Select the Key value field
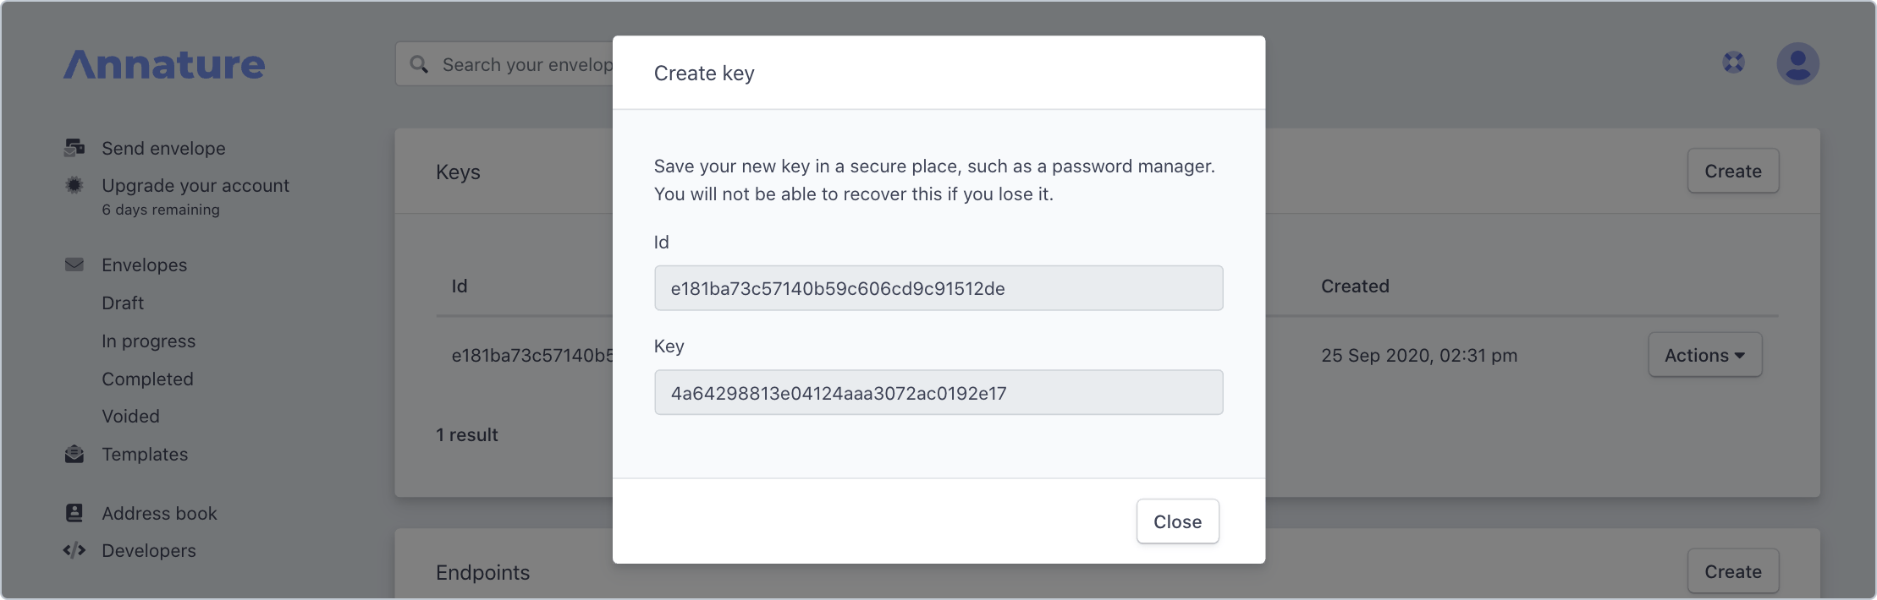 tap(938, 392)
